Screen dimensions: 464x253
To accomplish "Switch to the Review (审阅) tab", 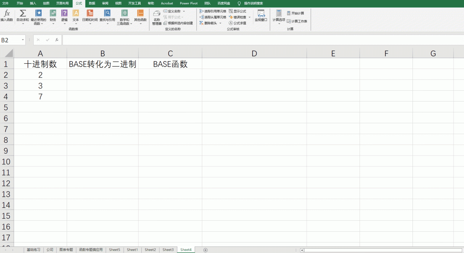I will tap(105, 3).
